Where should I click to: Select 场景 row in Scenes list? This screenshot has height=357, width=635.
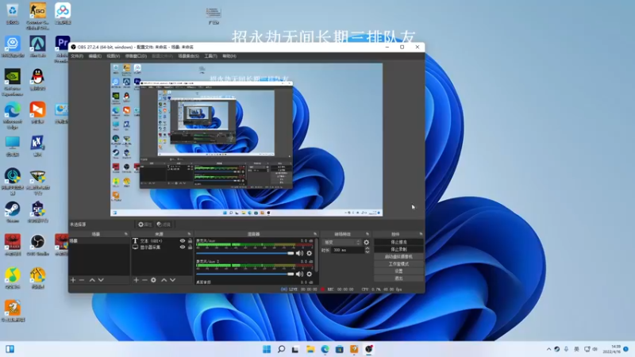tap(99, 241)
